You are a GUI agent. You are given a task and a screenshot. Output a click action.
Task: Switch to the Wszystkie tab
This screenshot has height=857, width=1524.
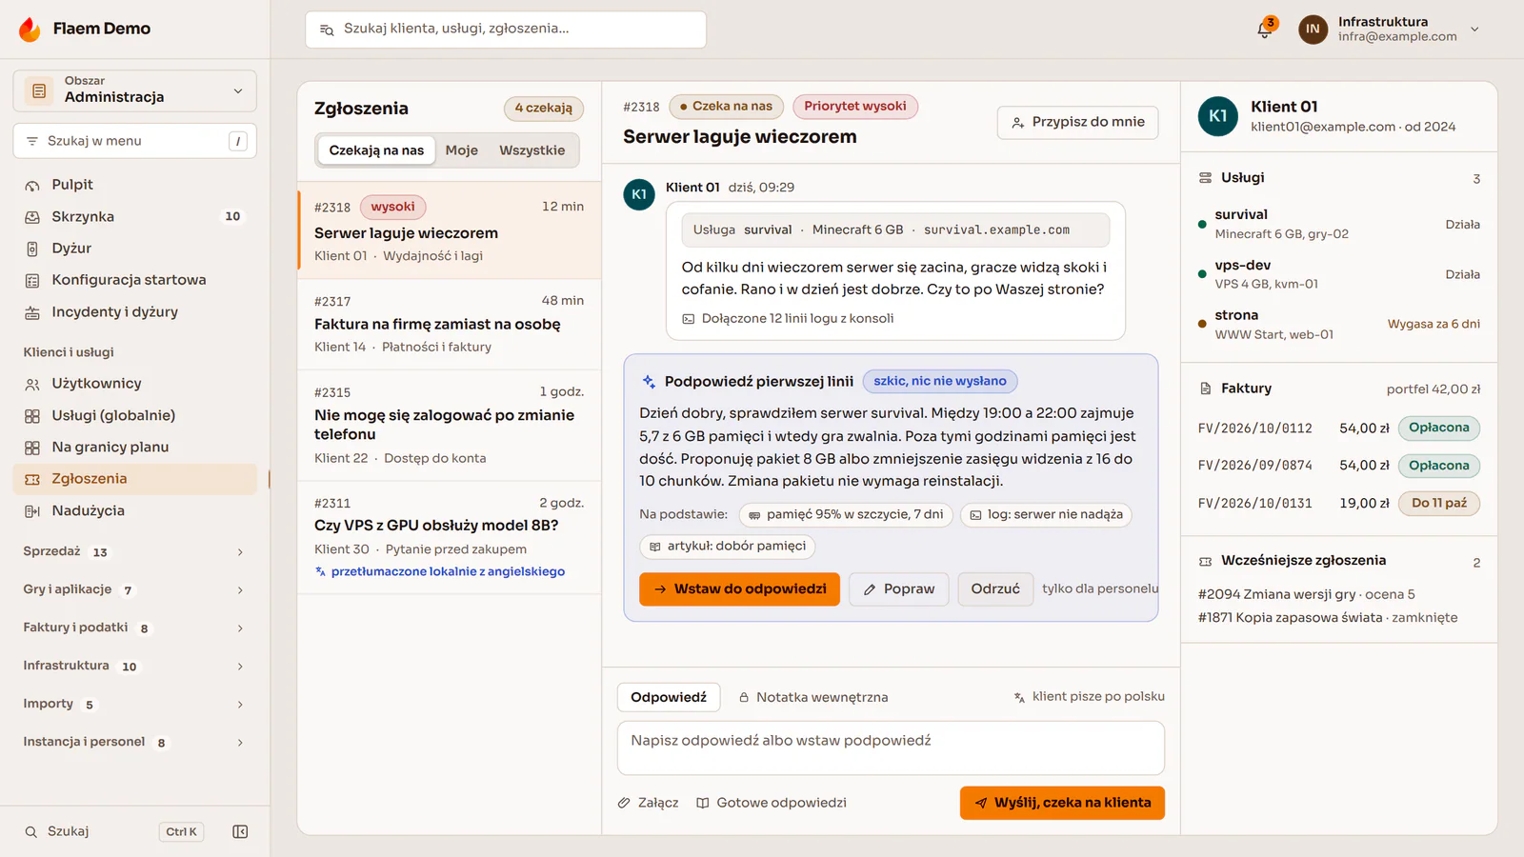(532, 150)
